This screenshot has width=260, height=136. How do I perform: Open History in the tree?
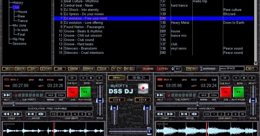click(18, 3)
